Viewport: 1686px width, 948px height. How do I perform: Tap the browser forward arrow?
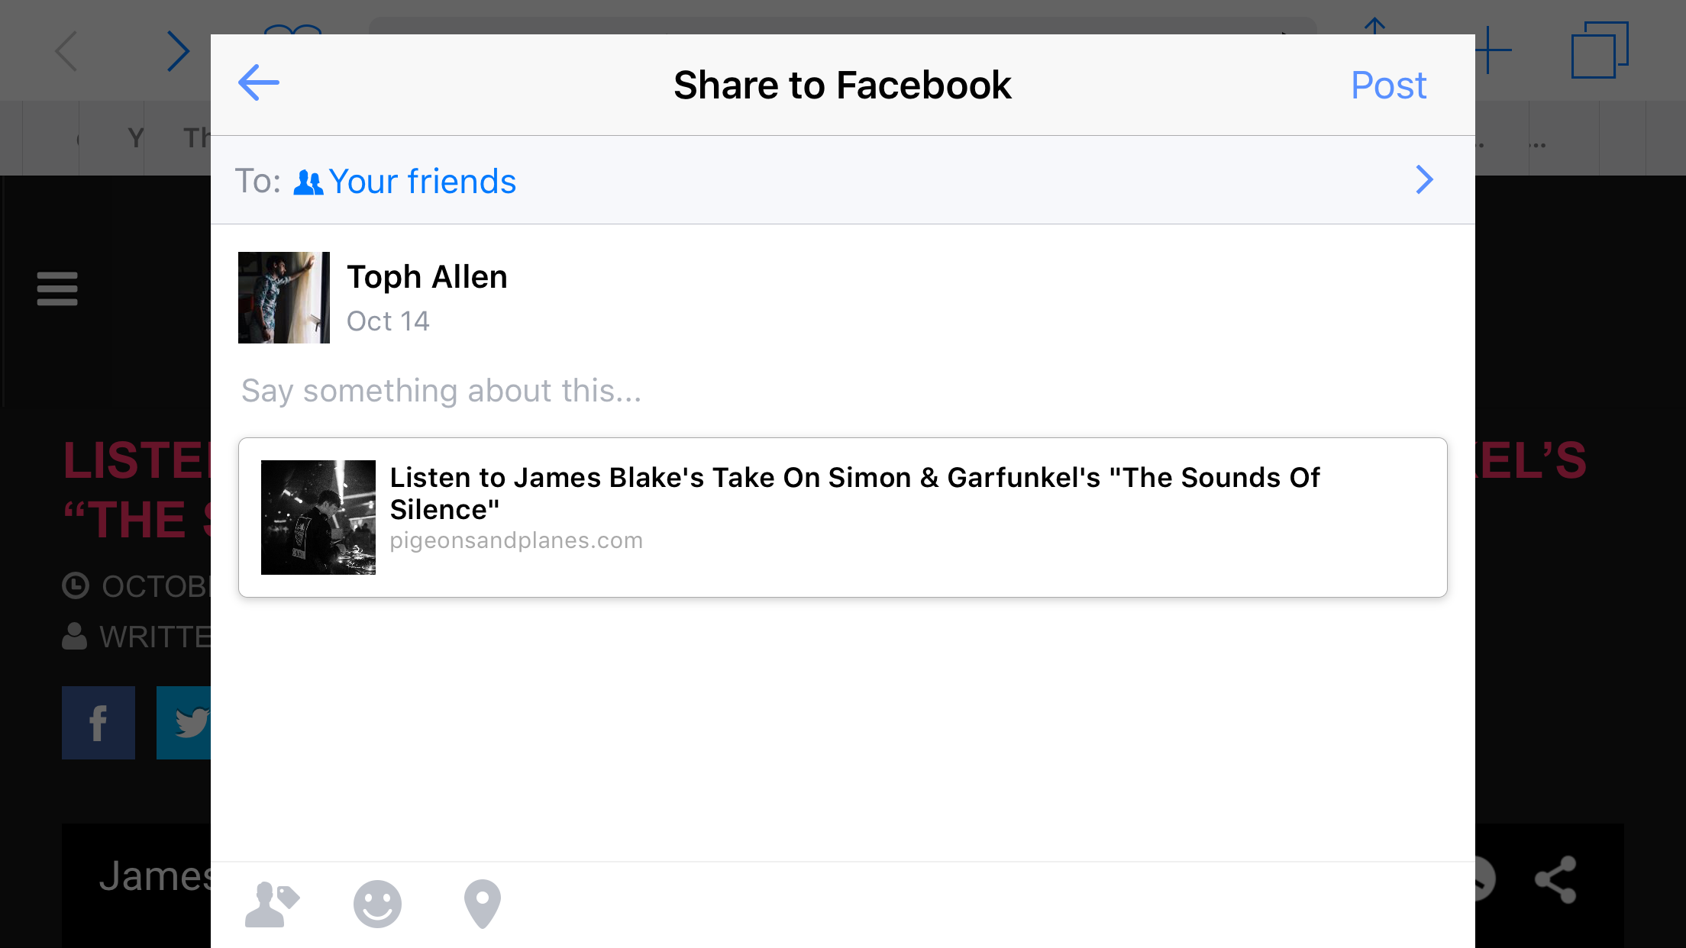[x=178, y=51]
